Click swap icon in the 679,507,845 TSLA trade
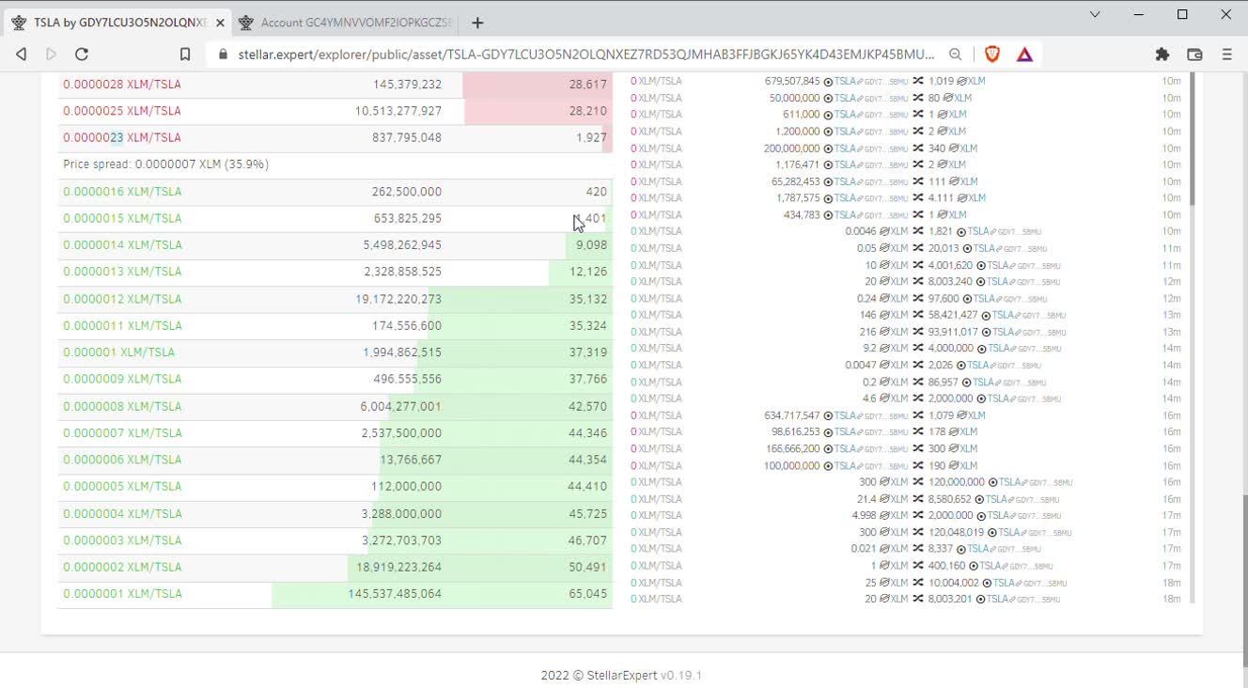This screenshot has width=1248, height=688. pos(918,82)
